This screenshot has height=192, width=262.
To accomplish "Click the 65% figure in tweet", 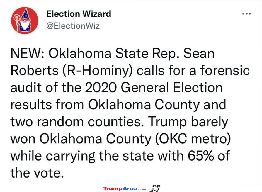I will [x=201, y=156].
